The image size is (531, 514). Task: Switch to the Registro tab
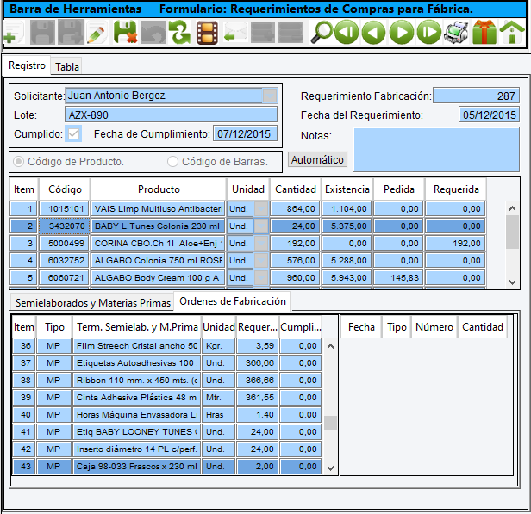27,65
